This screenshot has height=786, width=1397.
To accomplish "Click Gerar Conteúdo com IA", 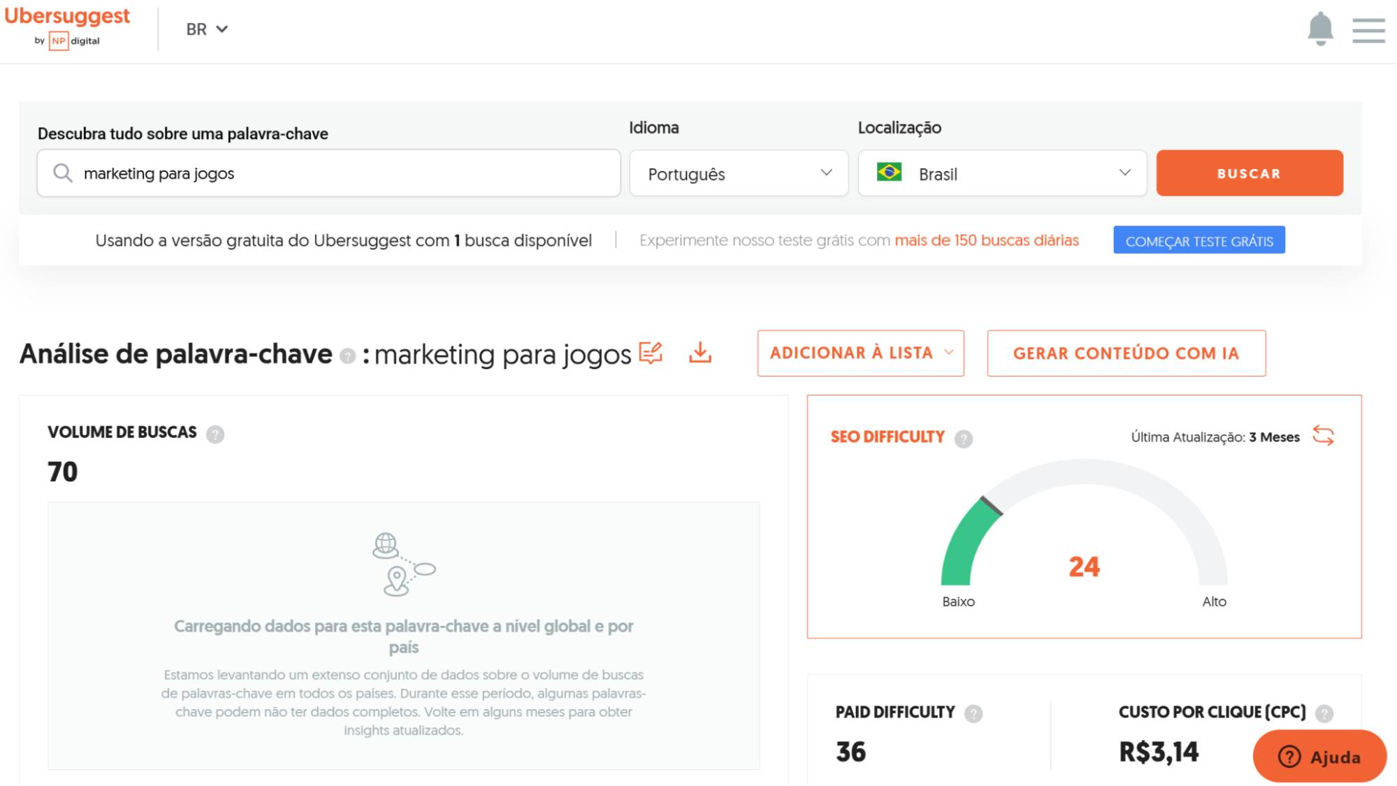I will point(1125,354).
